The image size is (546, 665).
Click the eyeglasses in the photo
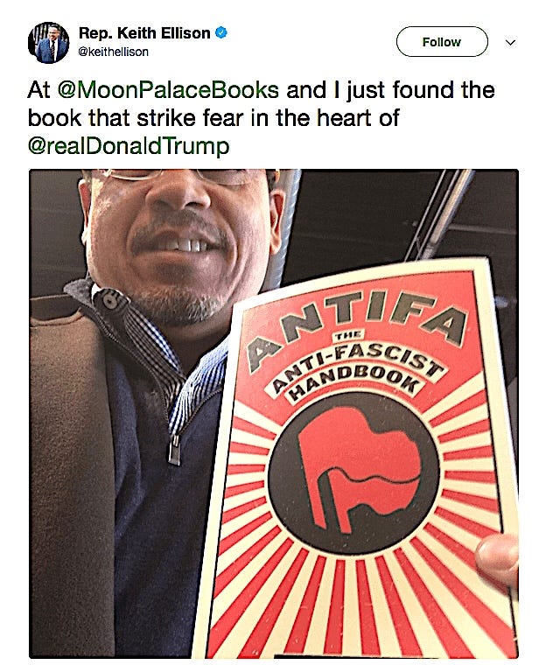point(178,176)
